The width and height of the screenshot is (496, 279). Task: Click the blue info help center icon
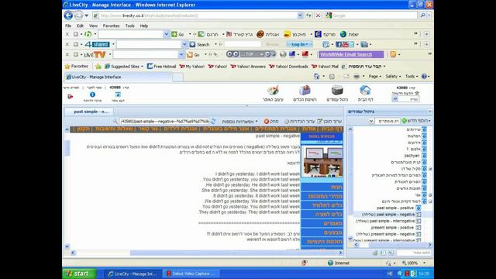click(92, 95)
